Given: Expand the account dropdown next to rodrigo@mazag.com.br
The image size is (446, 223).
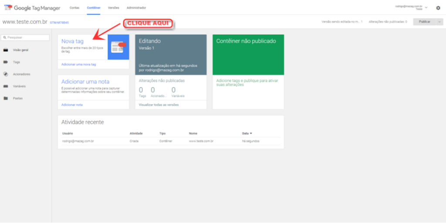Looking at the screenshot, I should click(426, 8).
